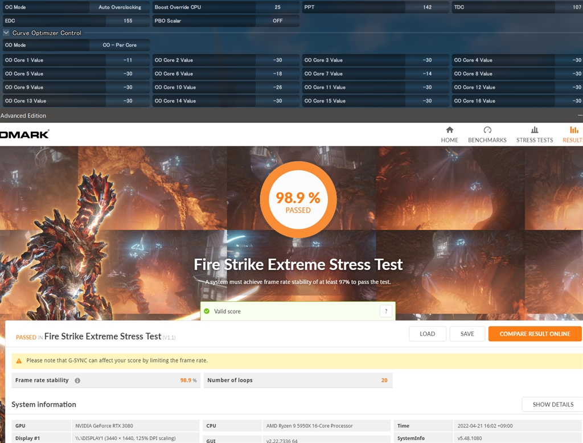Image resolution: width=583 pixels, height=443 pixels.
Task: Click the Frame rate stability info icon
Action: pyautogui.click(x=77, y=380)
